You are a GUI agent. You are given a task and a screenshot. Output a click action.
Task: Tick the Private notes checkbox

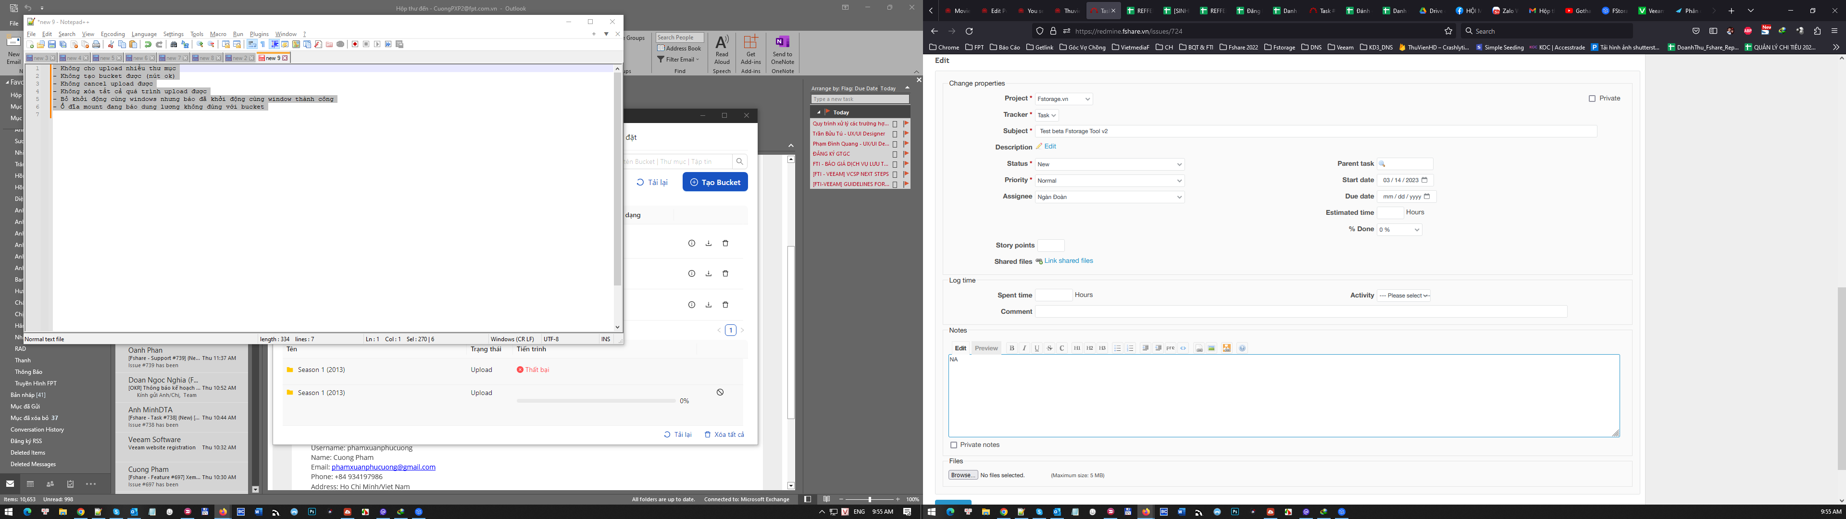pyautogui.click(x=954, y=445)
